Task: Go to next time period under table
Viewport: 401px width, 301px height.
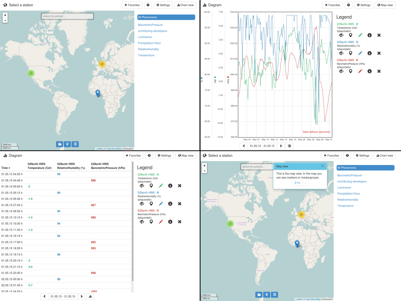Action: pyautogui.click(x=81, y=296)
